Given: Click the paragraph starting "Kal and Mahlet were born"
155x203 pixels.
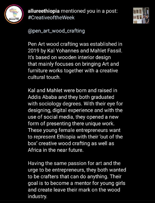Looking at the screenshot, I should (x=75, y=121).
